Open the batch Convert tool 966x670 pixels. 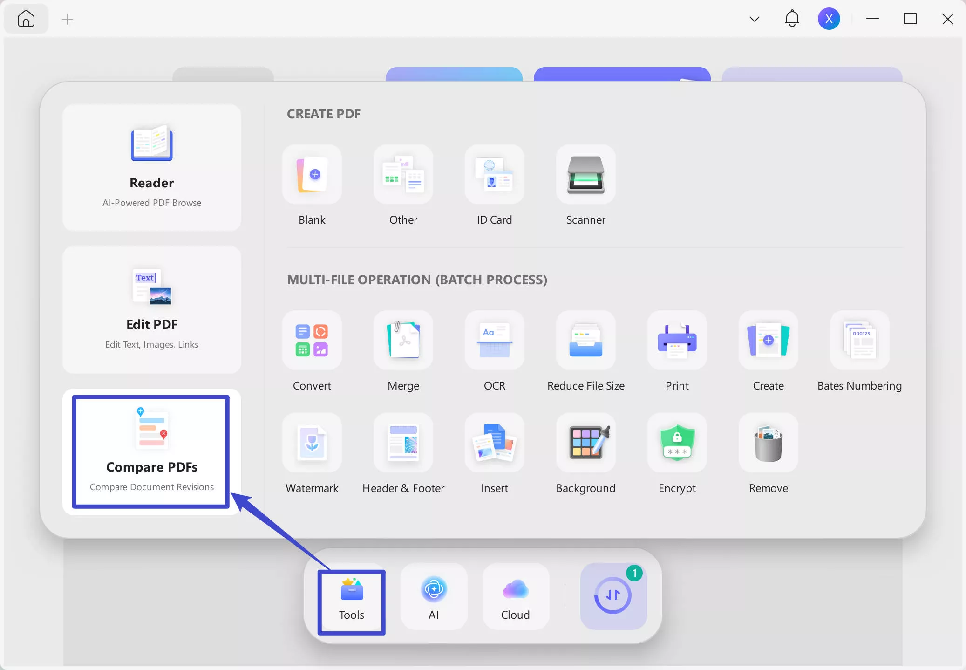point(312,340)
